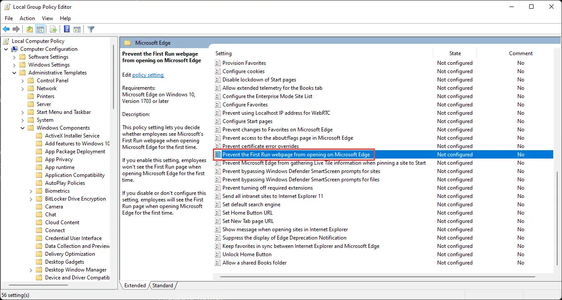
Task: Click the folder icon beside Cloud Content
Action: pyautogui.click(x=39, y=222)
